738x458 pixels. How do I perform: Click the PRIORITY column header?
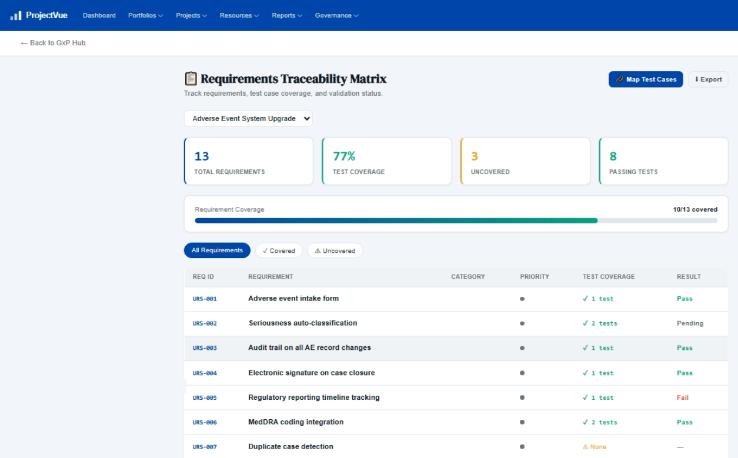tap(535, 277)
